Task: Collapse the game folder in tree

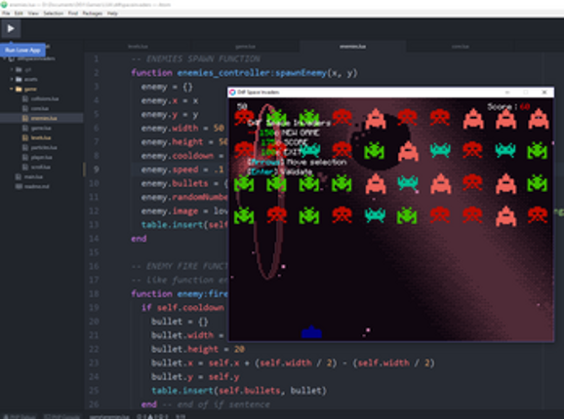Action: [12, 89]
